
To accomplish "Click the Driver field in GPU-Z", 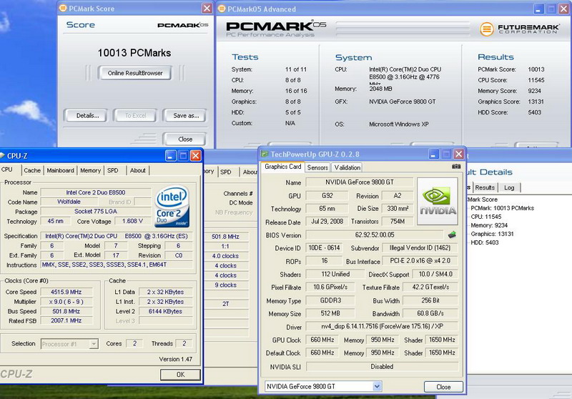I will tap(382, 326).
